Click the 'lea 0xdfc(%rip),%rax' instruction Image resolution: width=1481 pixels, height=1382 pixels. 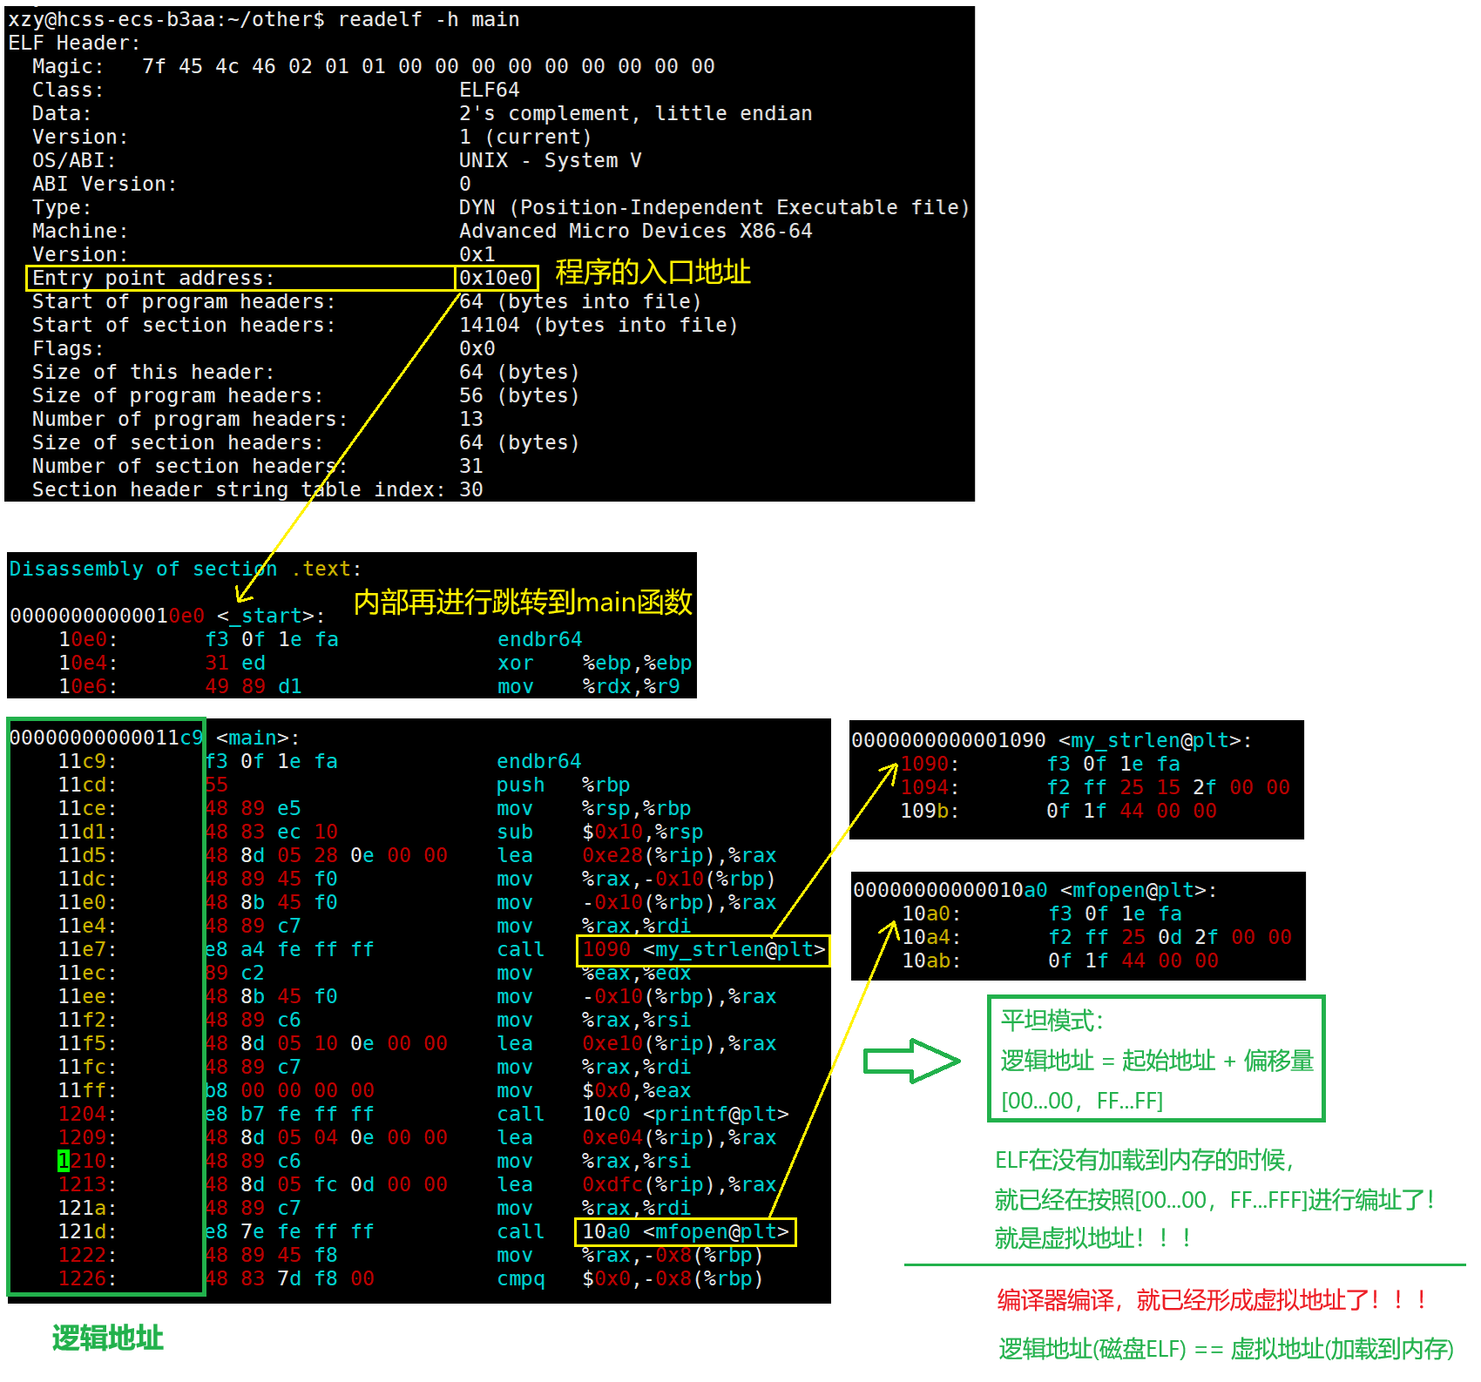[636, 1184]
